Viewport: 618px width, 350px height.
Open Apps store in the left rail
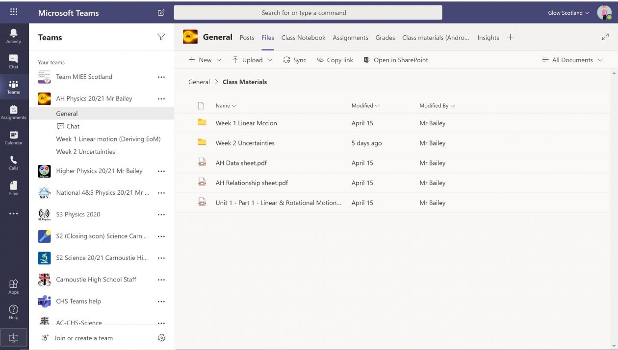pos(14,287)
